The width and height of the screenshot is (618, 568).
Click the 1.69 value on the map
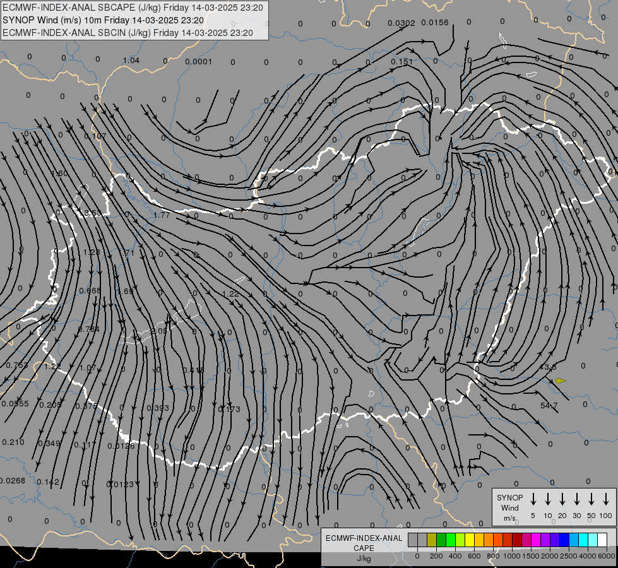click(126, 292)
